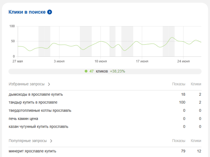Image resolution: width=210 pixels, height=157 pixels.
Task: Select query твердотопливные котлы ярославль
Action: 40,110
